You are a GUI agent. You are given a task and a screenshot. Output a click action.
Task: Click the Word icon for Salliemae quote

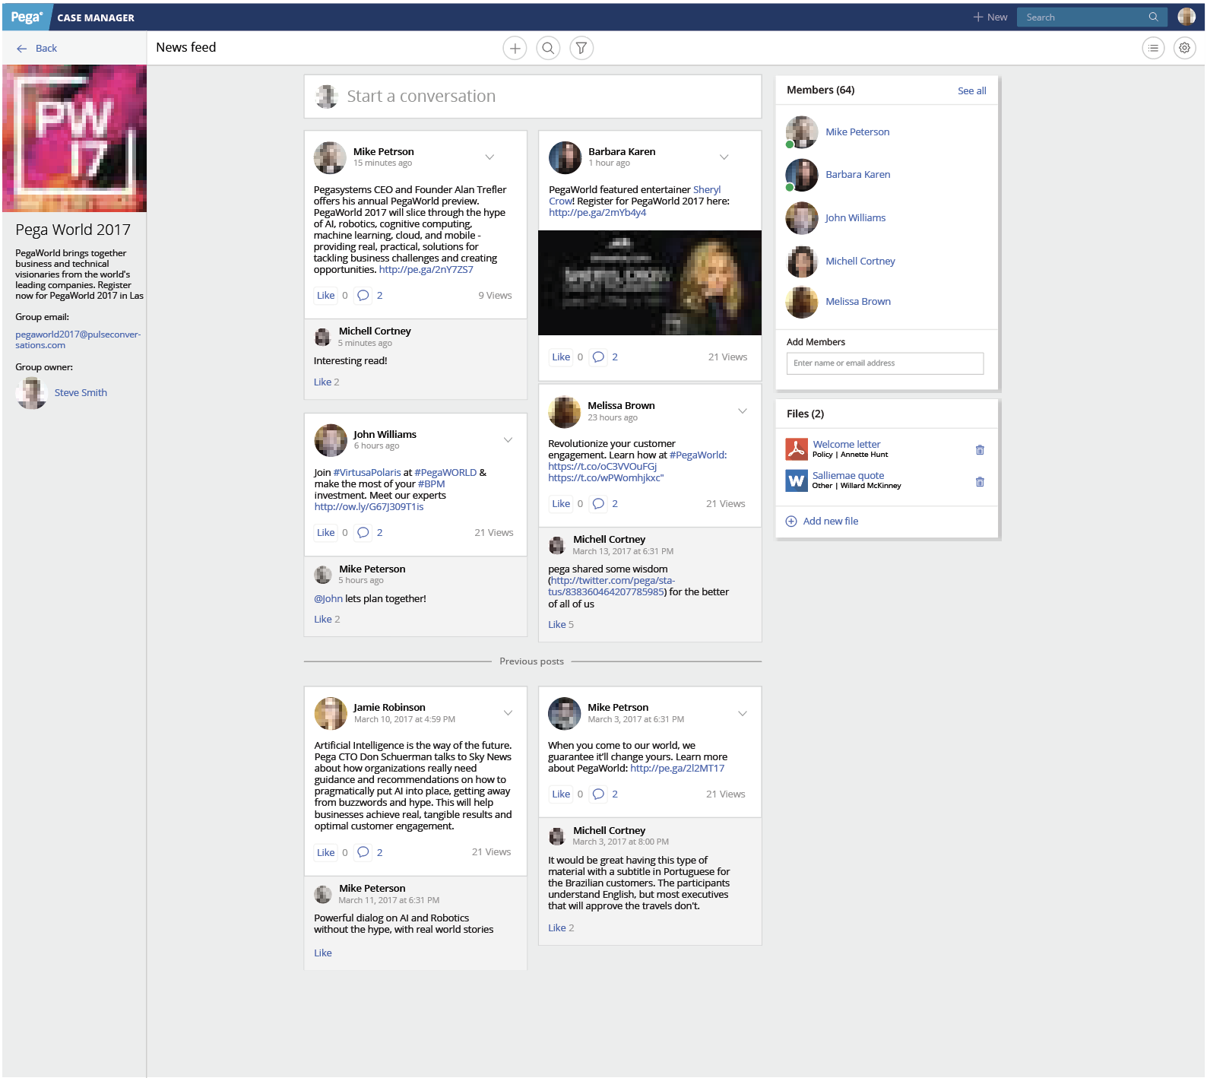(x=797, y=480)
